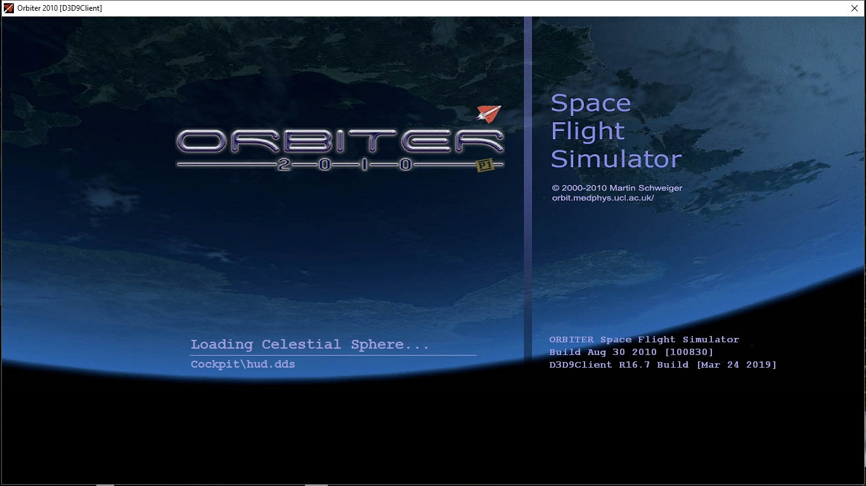Click the Orbiter app icon in title bar
Viewport: 866px width, 486px height.
coord(9,8)
